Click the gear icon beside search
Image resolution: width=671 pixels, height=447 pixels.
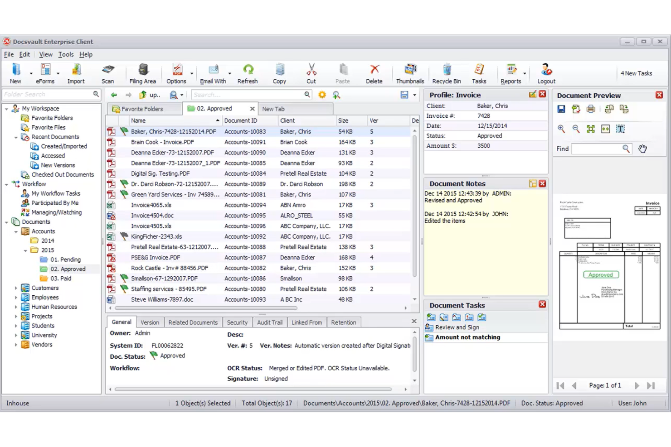click(322, 95)
